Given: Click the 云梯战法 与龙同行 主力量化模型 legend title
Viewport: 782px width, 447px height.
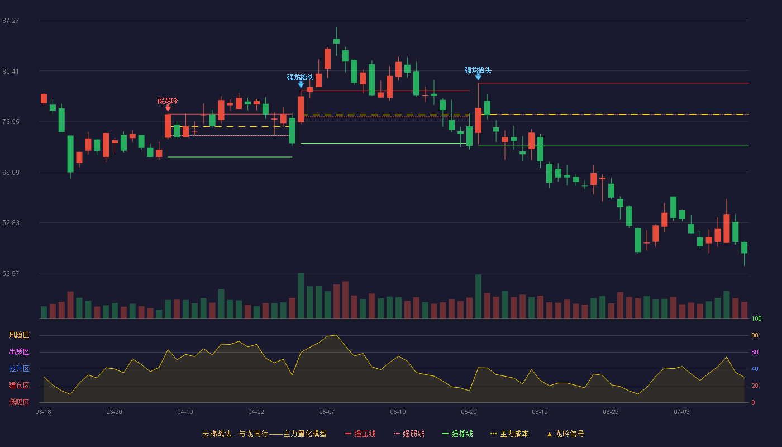Looking at the screenshot, I should click(264, 434).
